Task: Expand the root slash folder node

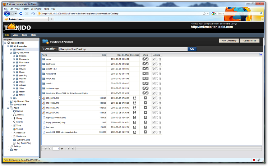Action: [x=11, y=98]
